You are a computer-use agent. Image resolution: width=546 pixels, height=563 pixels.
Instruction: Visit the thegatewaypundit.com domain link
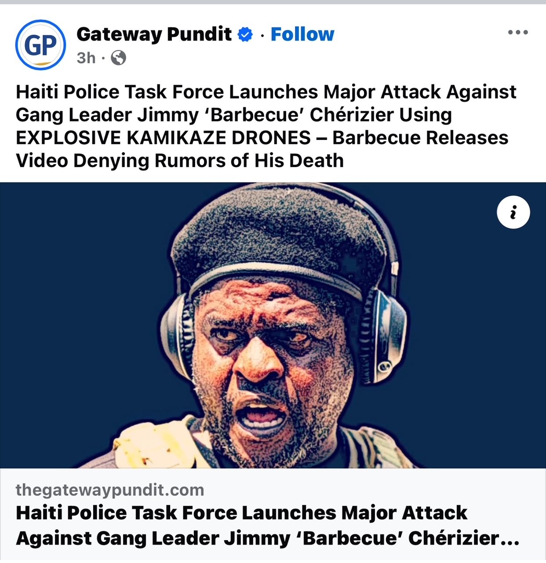(x=110, y=490)
